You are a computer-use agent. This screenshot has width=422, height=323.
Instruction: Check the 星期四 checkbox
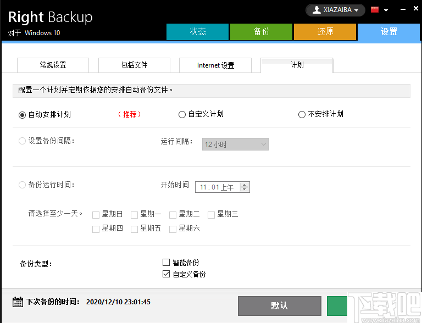[96, 229]
